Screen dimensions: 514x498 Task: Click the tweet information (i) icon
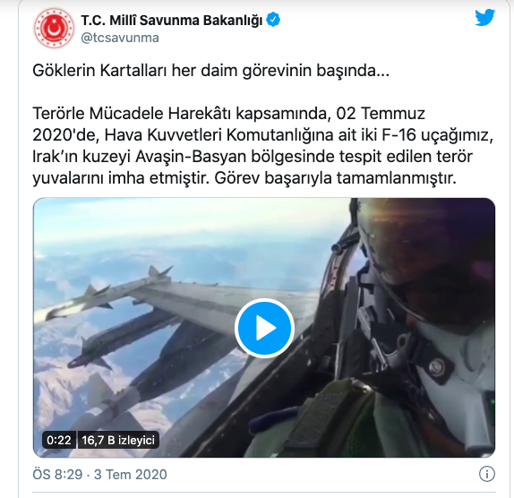pos(487,474)
